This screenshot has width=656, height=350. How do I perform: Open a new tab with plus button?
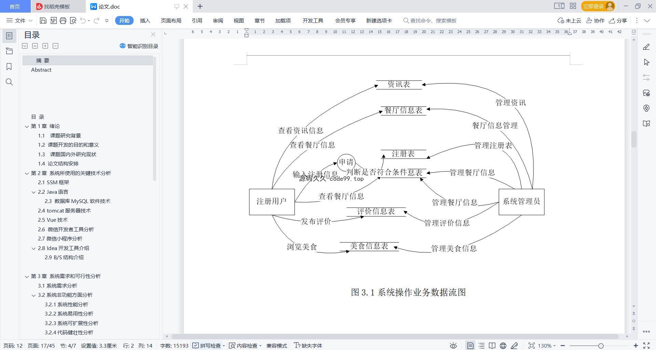(200, 6)
